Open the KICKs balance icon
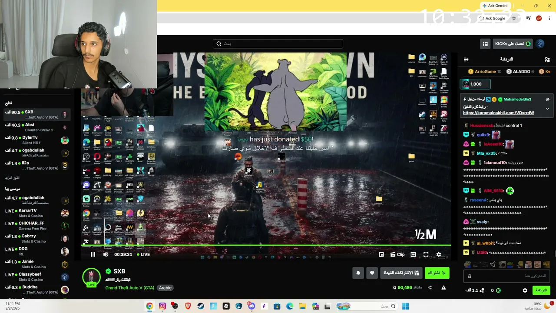This screenshot has height=313, width=556. pos(498,290)
